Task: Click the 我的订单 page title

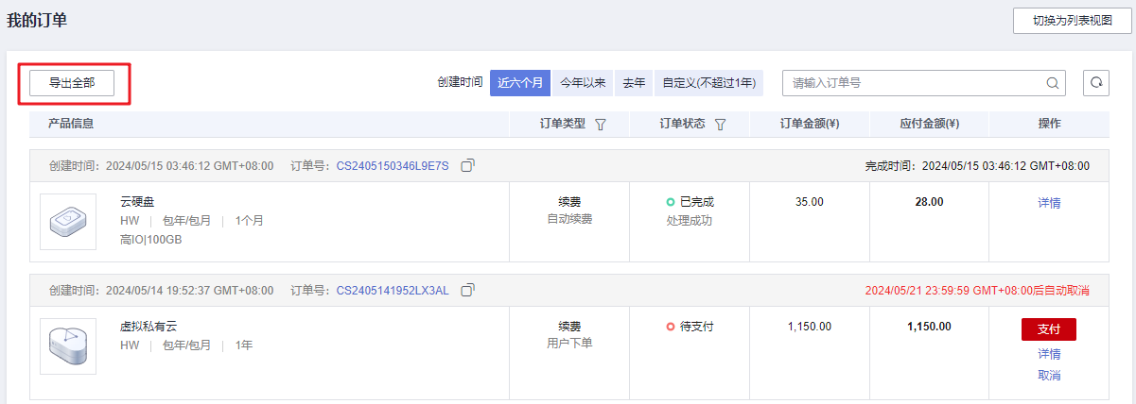Action: [x=37, y=19]
